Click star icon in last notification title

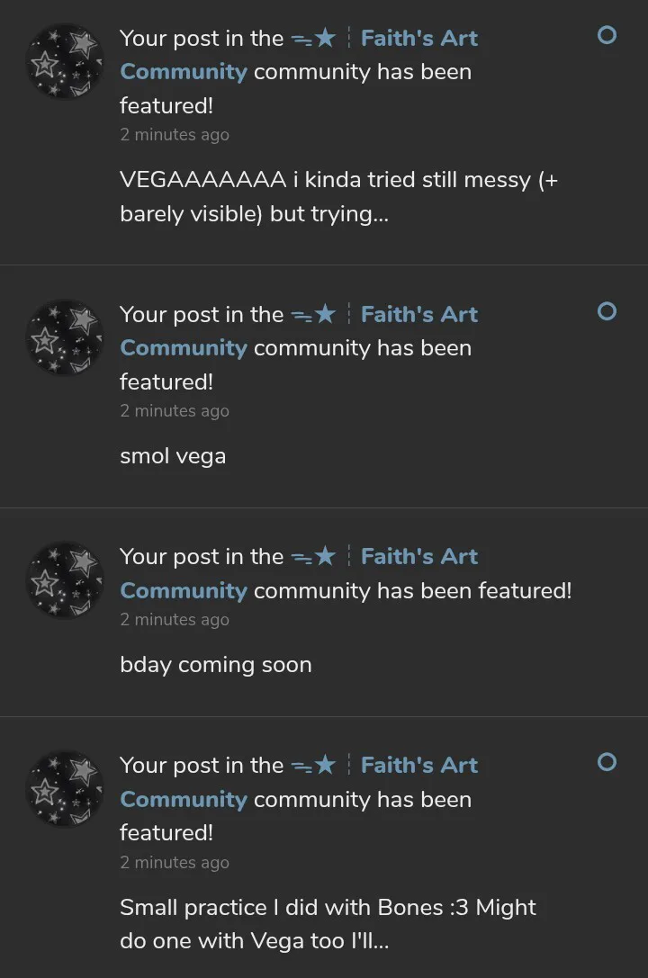point(324,766)
